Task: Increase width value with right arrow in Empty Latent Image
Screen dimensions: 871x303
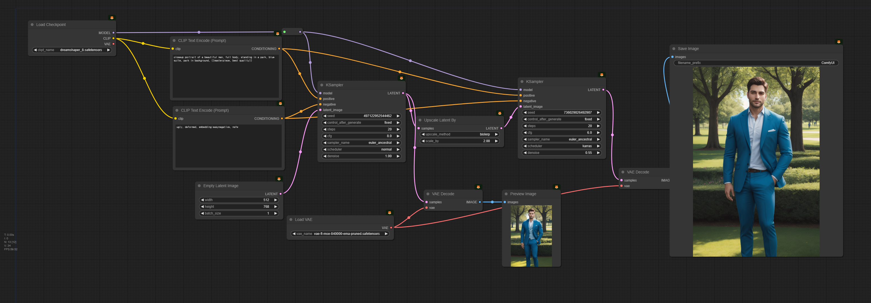Action: click(276, 200)
